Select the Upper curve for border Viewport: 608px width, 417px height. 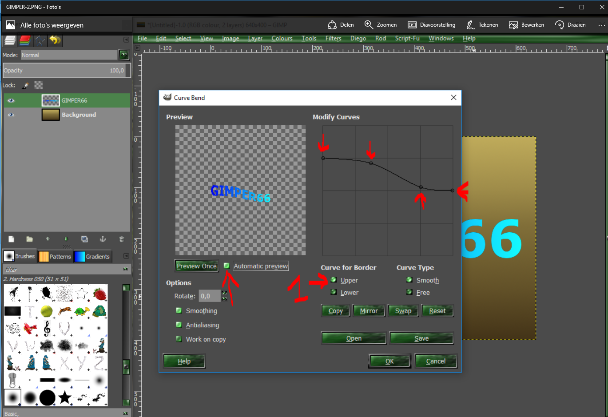pyautogui.click(x=334, y=280)
